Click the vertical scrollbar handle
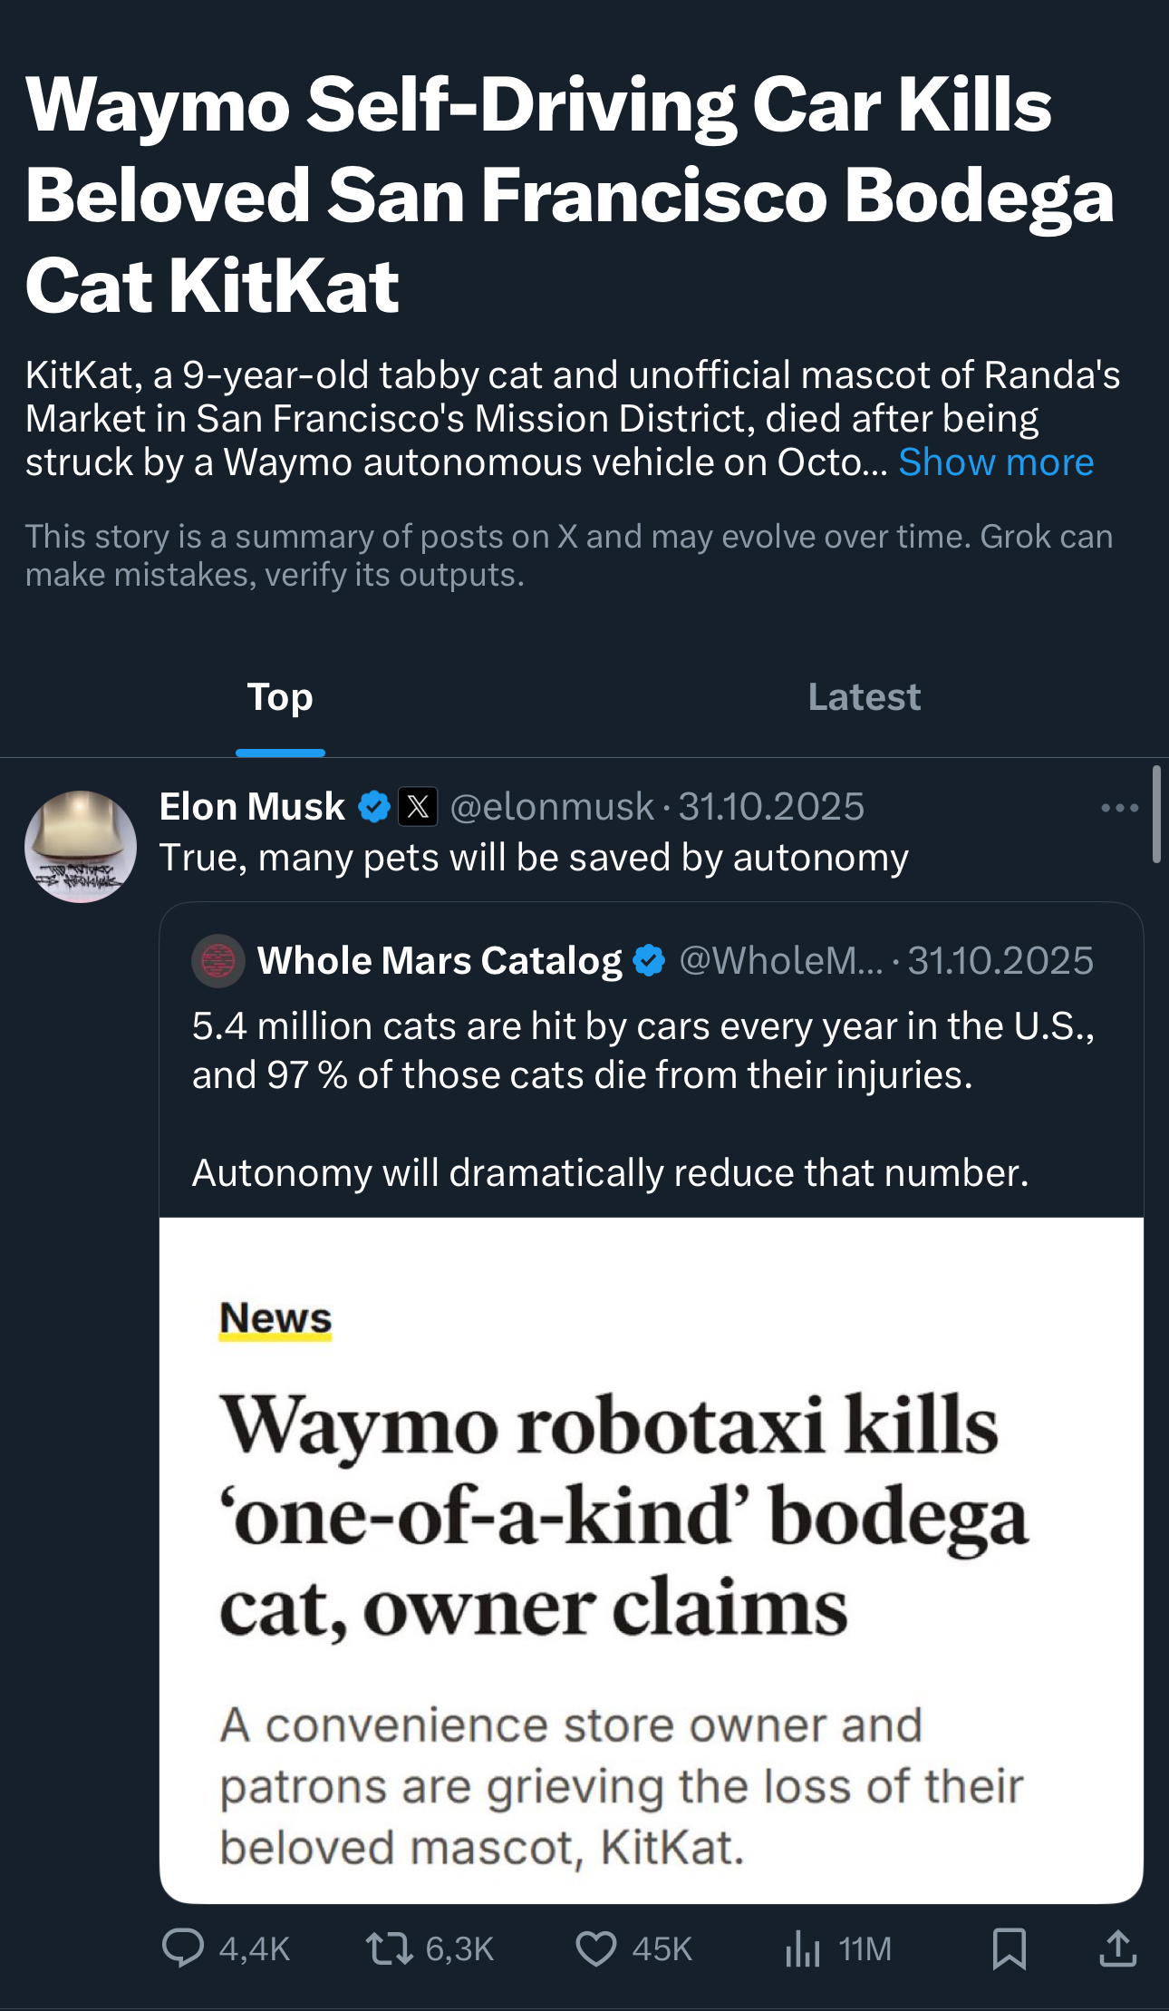Image resolution: width=1169 pixels, height=2011 pixels. 1156,814
